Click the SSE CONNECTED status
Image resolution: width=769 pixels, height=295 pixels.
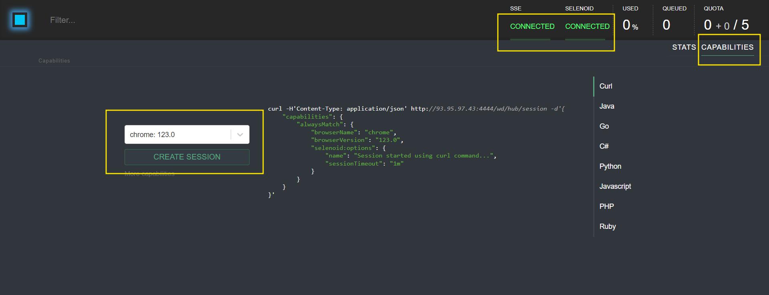click(x=532, y=26)
